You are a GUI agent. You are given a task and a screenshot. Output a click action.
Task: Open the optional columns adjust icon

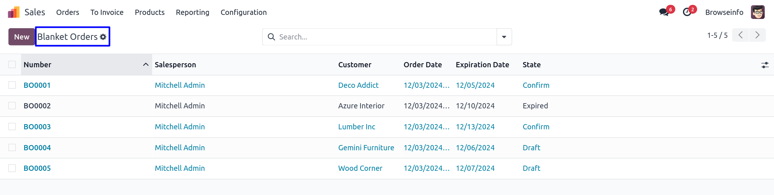click(765, 65)
